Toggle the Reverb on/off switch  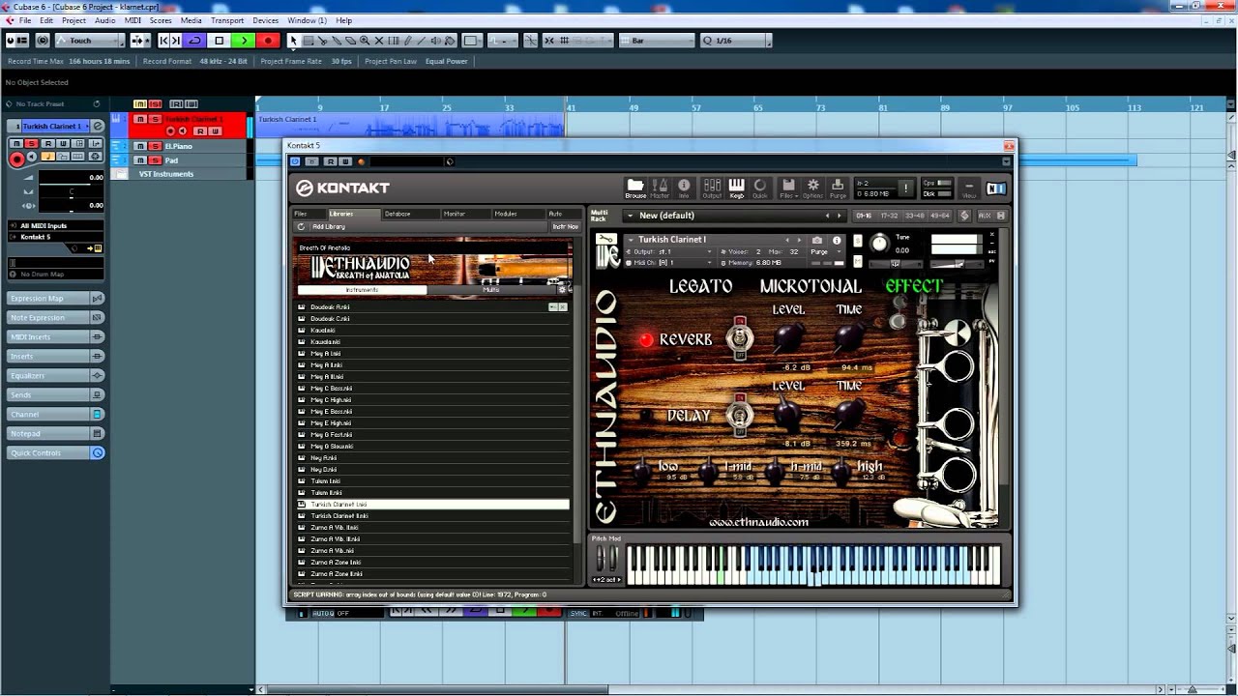coord(740,337)
